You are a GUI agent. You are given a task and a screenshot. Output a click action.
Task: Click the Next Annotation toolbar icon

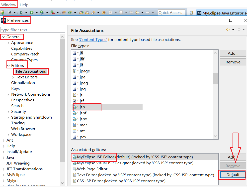pyautogui.click(x=111, y=12)
